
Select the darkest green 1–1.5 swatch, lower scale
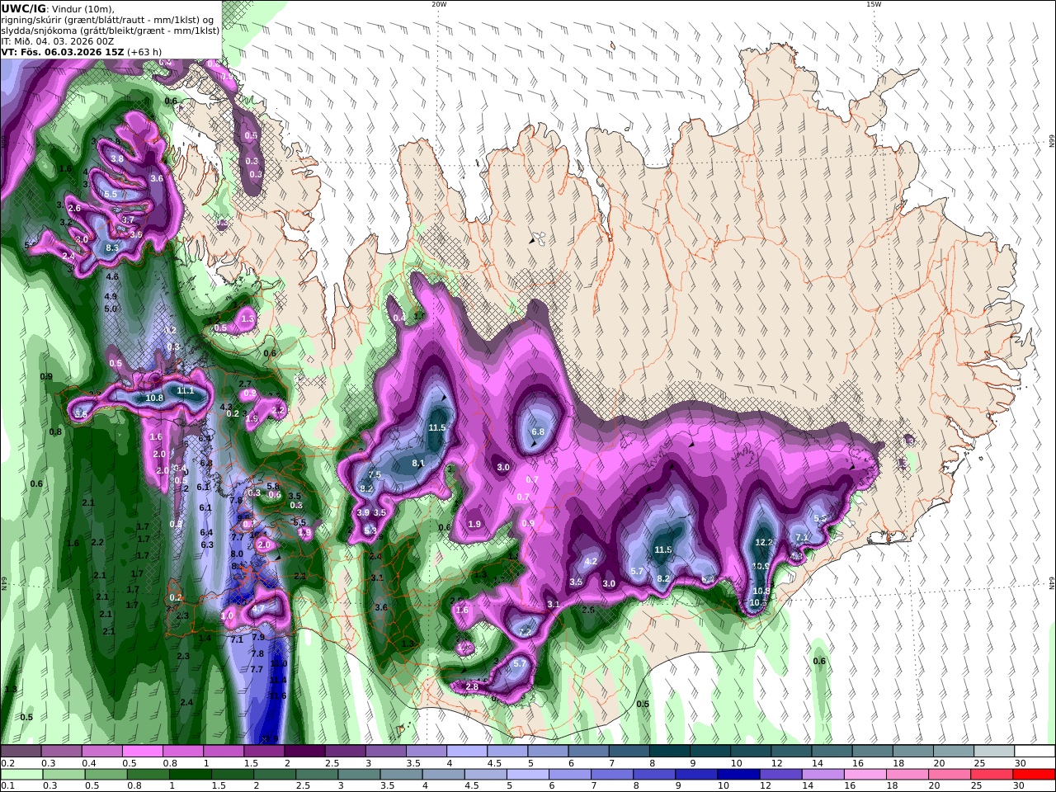[x=191, y=775]
